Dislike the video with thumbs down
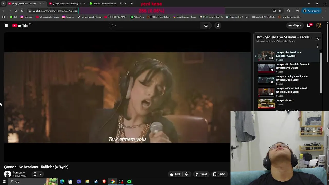Image resolution: width=329 pixels, height=185 pixels. (x=187, y=174)
